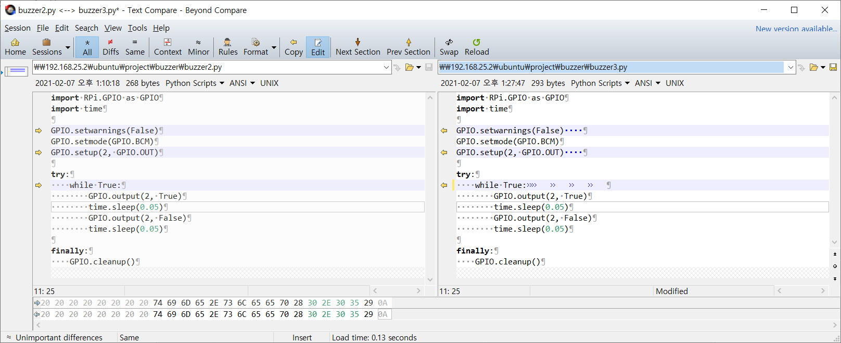Open the Search menu
Image resolution: width=841 pixels, height=343 pixels.
[86, 28]
